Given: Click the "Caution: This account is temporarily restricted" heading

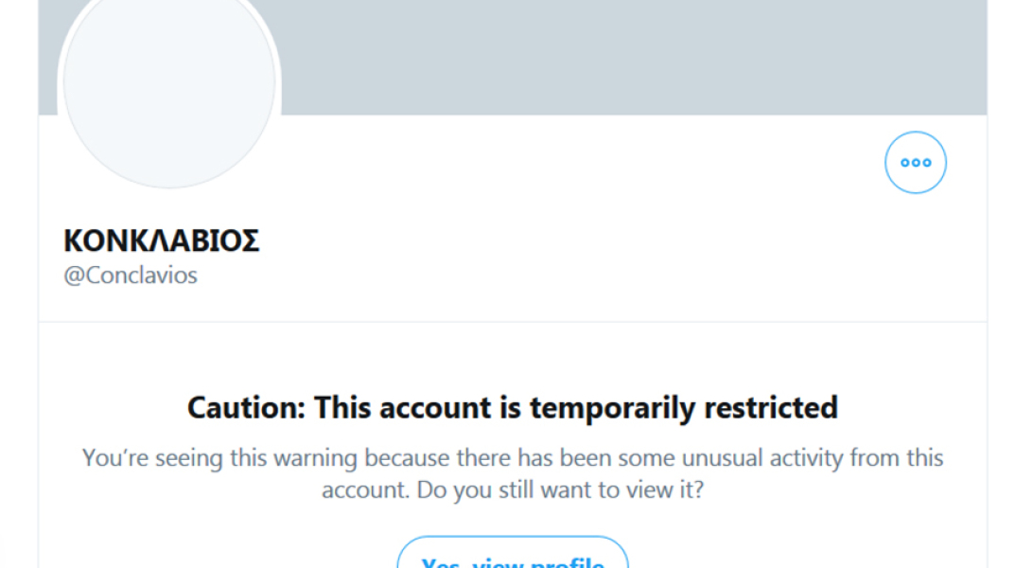Looking at the screenshot, I should pyautogui.click(x=512, y=408).
